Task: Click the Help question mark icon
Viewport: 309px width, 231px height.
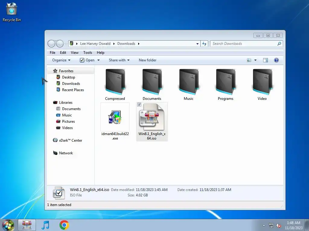Action: click(276, 60)
